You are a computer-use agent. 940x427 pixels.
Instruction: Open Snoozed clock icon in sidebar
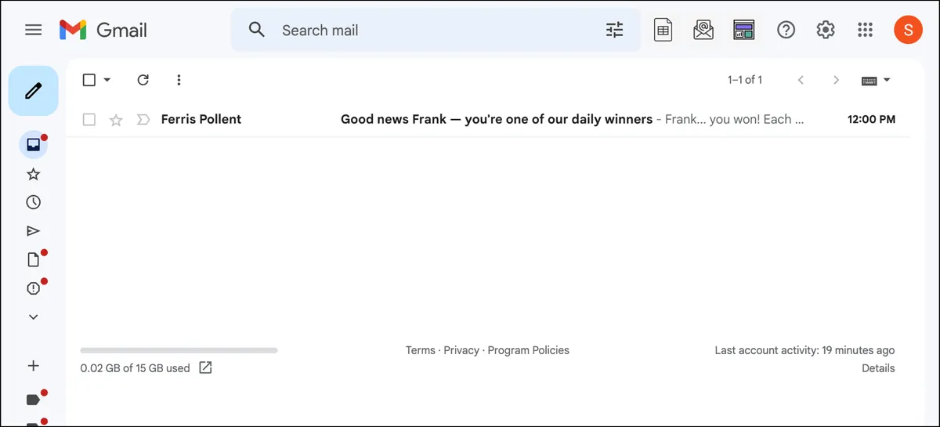pos(33,202)
